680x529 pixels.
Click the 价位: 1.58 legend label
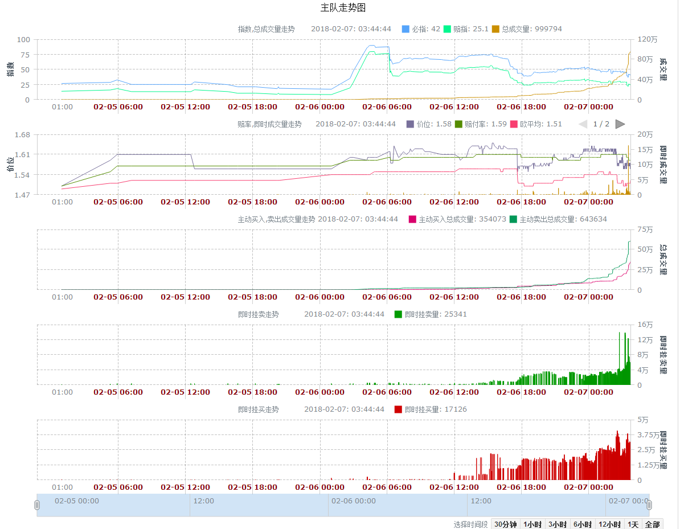(x=434, y=124)
